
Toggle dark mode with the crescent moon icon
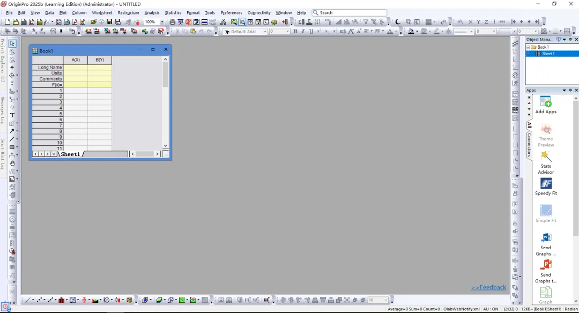(398, 22)
